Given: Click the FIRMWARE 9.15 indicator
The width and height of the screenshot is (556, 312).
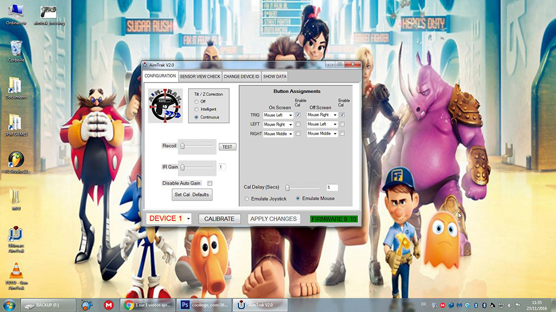Looking at the screenshot, I should coord(334,219).
